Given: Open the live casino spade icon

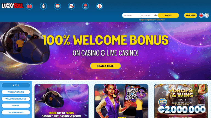Looking at the screenshot, I should [x=85, y=6].
